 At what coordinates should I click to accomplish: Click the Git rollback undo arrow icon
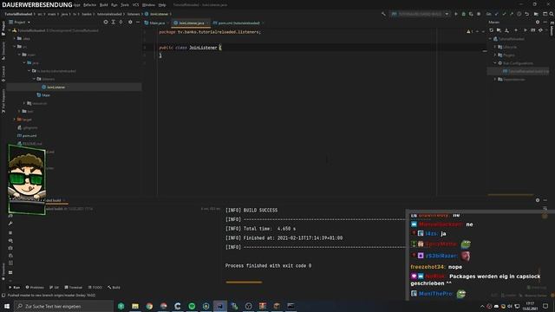pos(526,14)
